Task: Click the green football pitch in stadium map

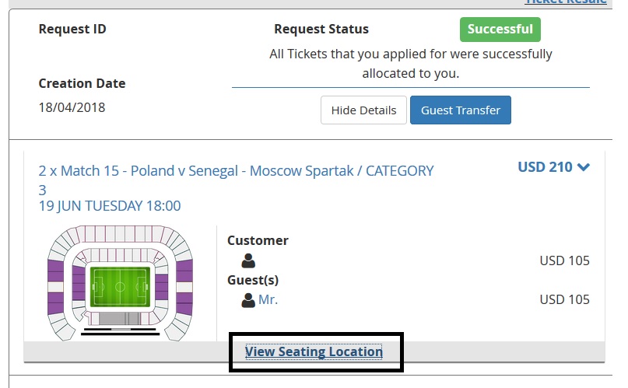Action: pyautogui.click(x=120, y=287)
